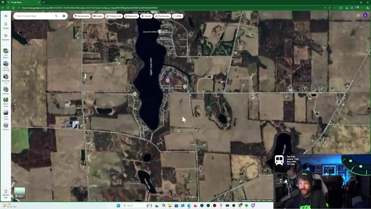Open recent place Indiana
Image resolution: width=371 pixels, height=209 pixels.
click(x=6, y=127)
